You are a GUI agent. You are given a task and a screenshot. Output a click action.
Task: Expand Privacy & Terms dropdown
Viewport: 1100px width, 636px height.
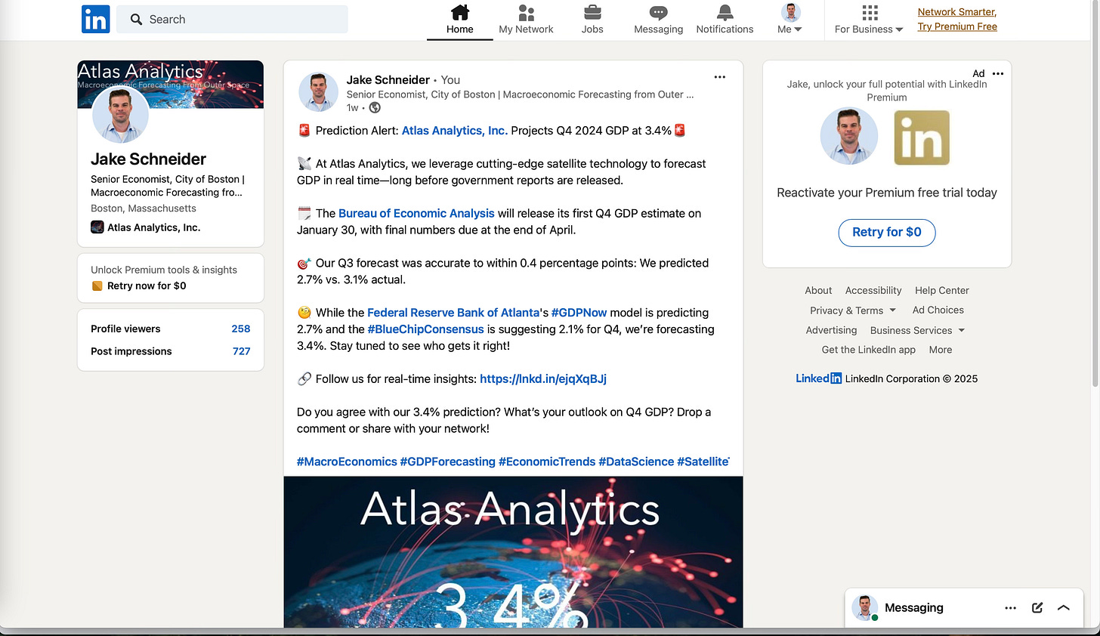click(x=853, y=310)
